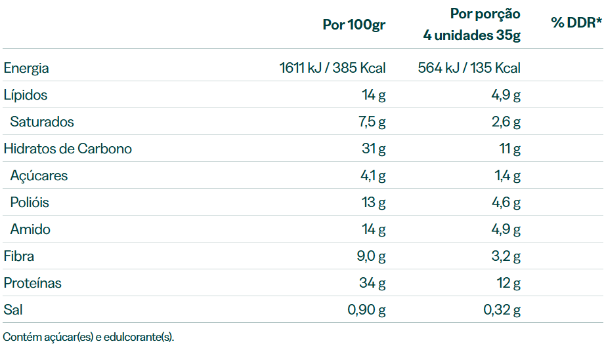Click the 'Por 100gr' column header
Image resolution: width=604 pixels, height=348 pixels.
[354, 25]
